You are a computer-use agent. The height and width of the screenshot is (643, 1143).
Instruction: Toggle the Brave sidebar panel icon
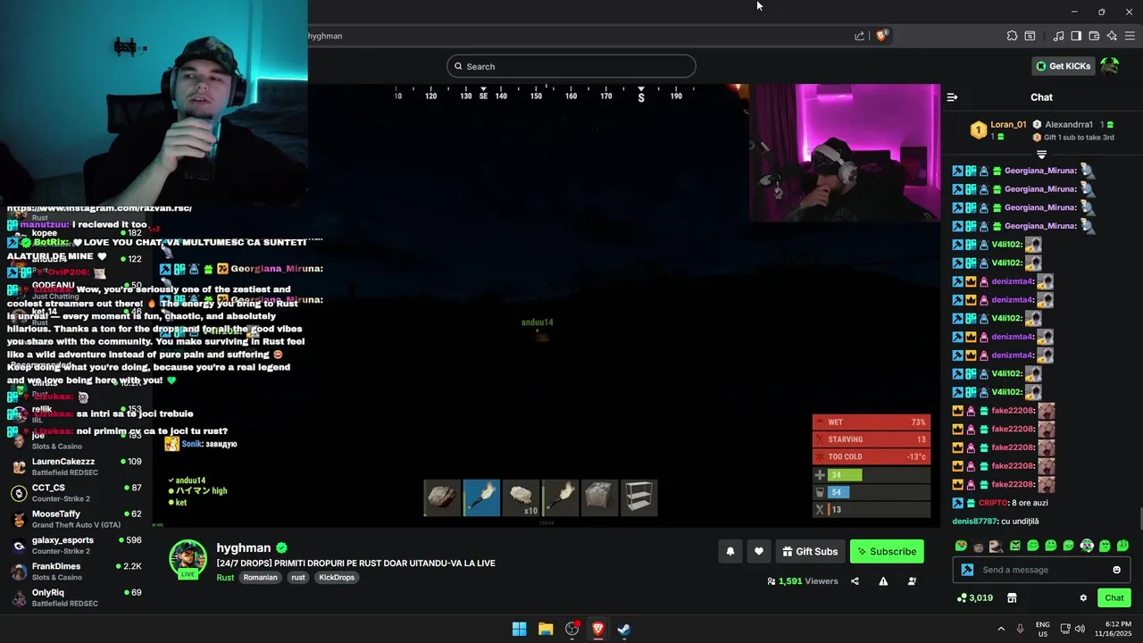[1076, 36]
